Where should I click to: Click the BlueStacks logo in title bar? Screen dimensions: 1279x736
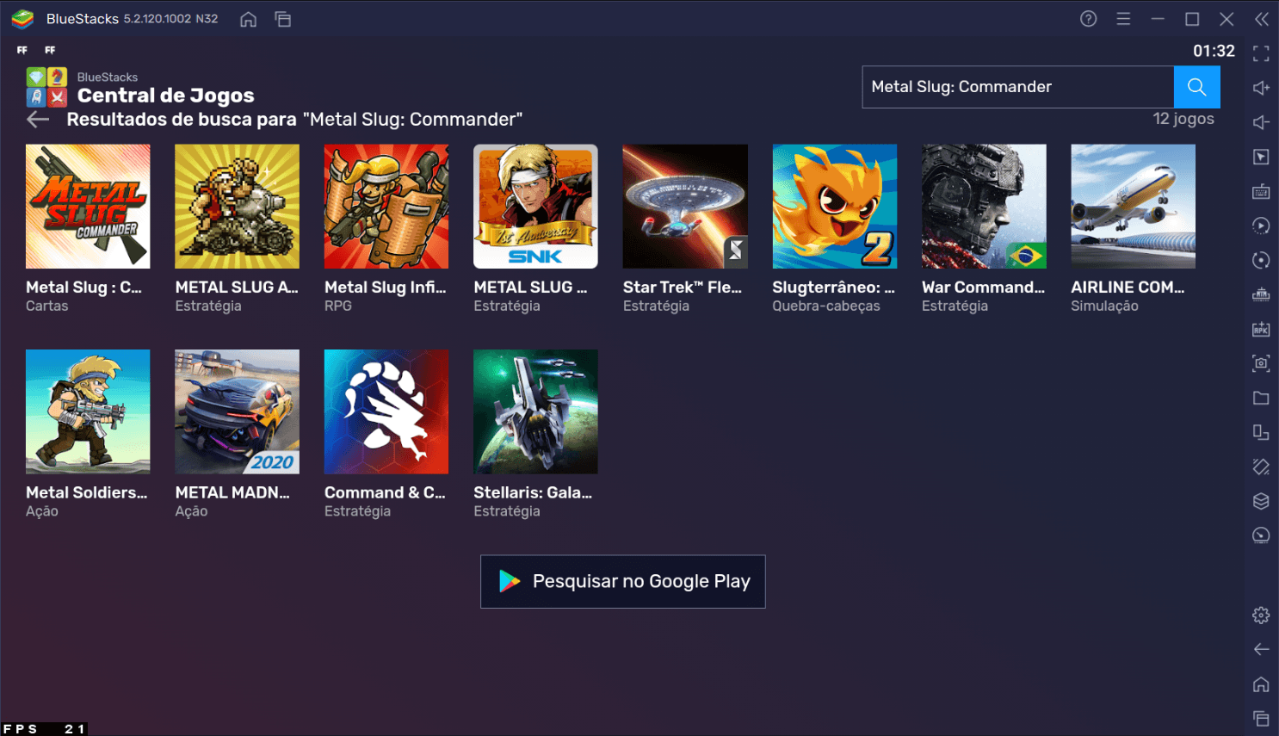[22, 19]
